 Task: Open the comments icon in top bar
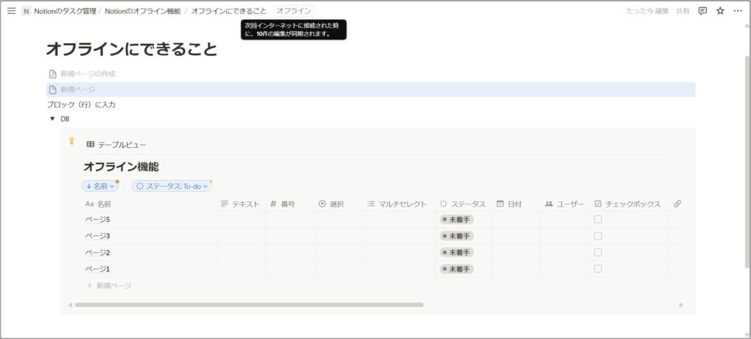[703, 11]
